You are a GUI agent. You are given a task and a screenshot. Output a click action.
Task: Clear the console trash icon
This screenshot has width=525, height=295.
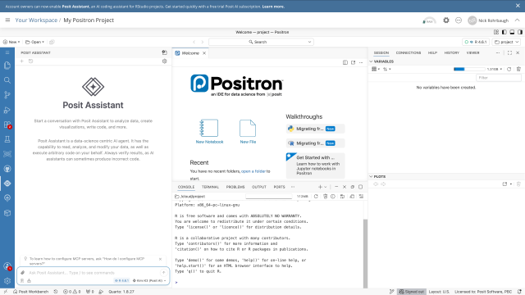pos(325,197)
